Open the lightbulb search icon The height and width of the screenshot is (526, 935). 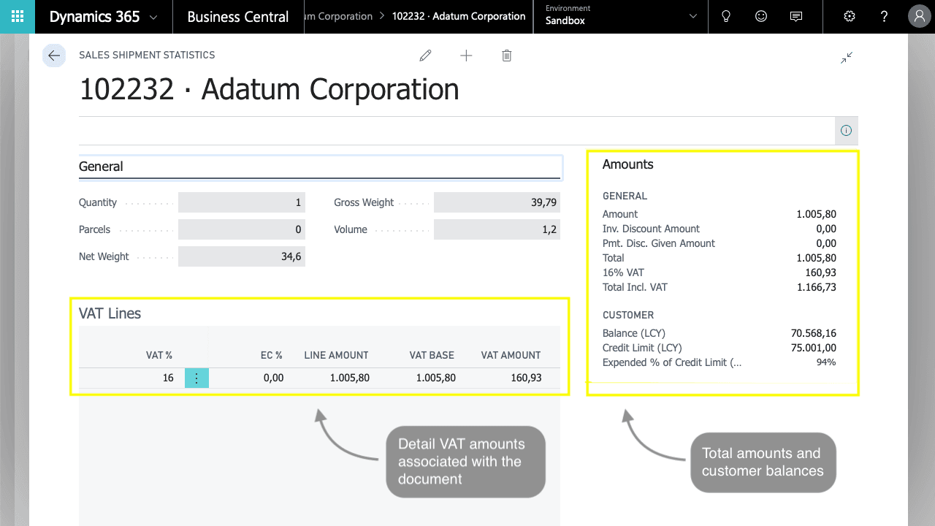coord(726,17)
